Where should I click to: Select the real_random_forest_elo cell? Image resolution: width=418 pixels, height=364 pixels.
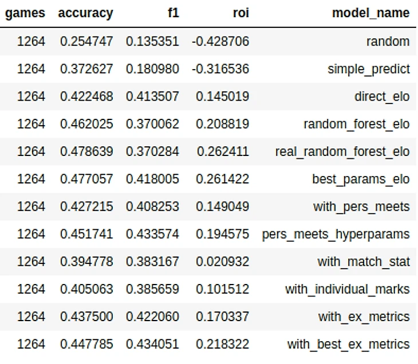tap(342, 151)
